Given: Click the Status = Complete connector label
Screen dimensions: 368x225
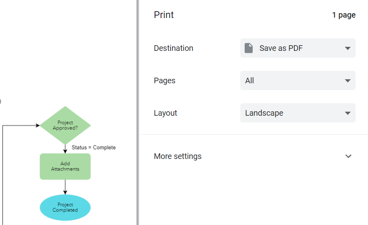Looking at the screenshot, I should point(94,147).
